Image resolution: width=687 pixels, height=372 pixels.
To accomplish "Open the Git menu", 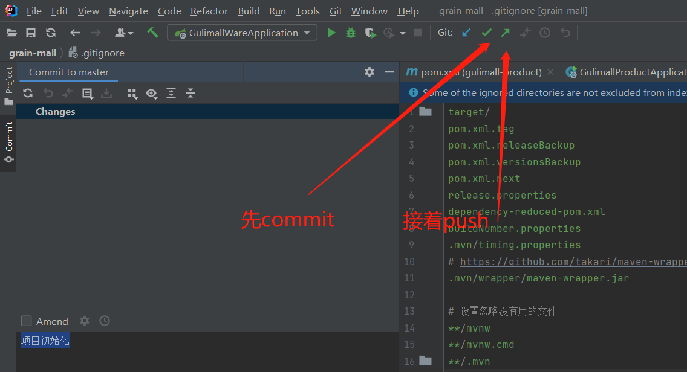I will point(336,11).
